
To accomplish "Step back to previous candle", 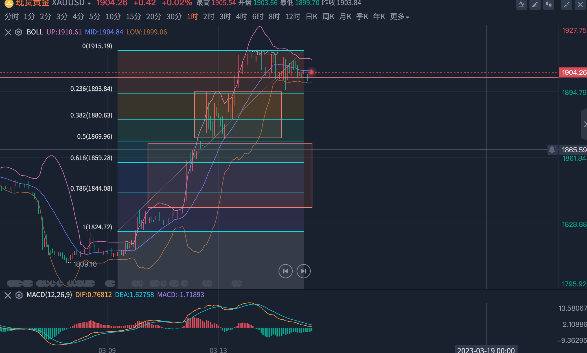I will click(286, 271).
